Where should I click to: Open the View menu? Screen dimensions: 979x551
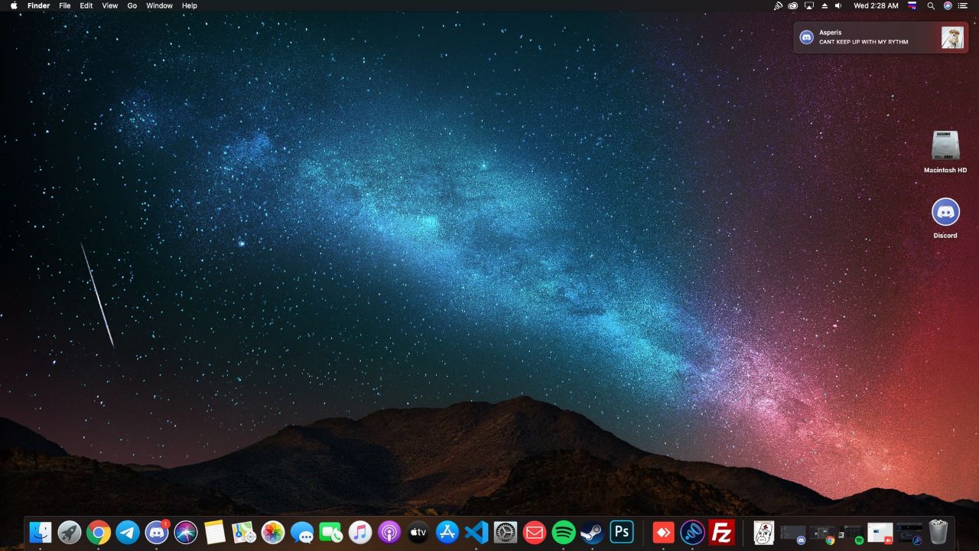tap(110, 5)
